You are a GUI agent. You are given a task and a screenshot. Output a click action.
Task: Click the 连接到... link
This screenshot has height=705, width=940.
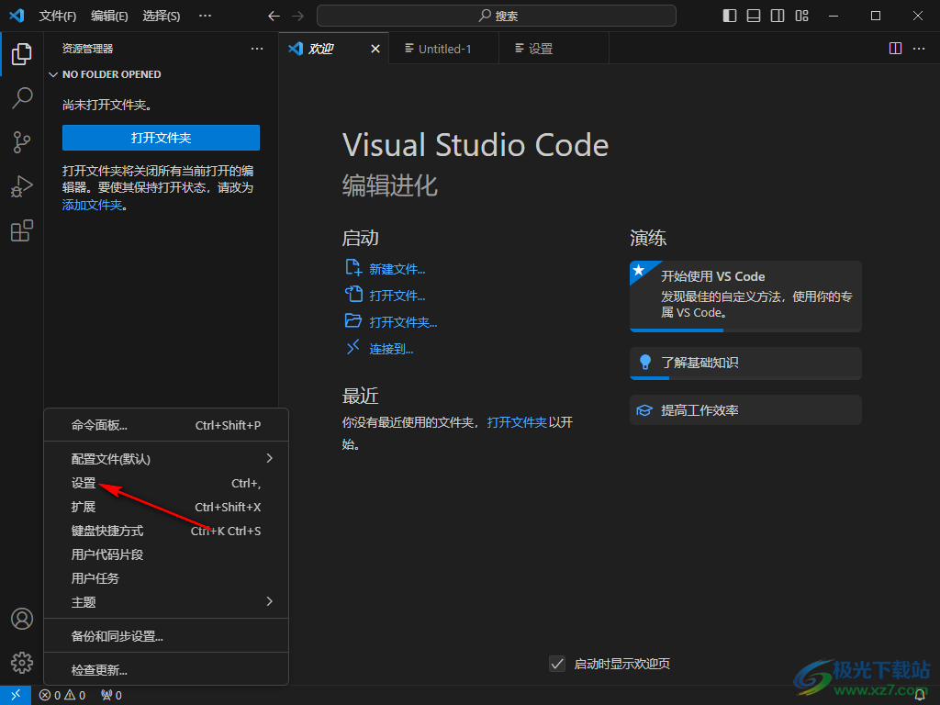click(x=391, y=349)
